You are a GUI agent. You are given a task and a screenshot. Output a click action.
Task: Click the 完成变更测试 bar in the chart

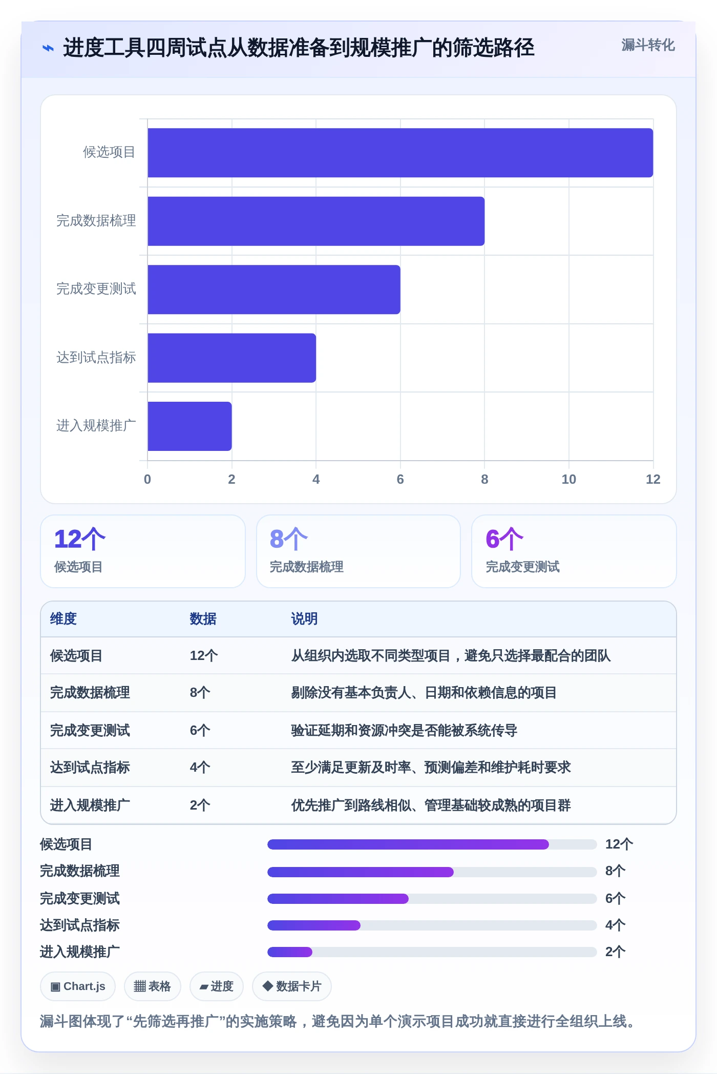274,290
